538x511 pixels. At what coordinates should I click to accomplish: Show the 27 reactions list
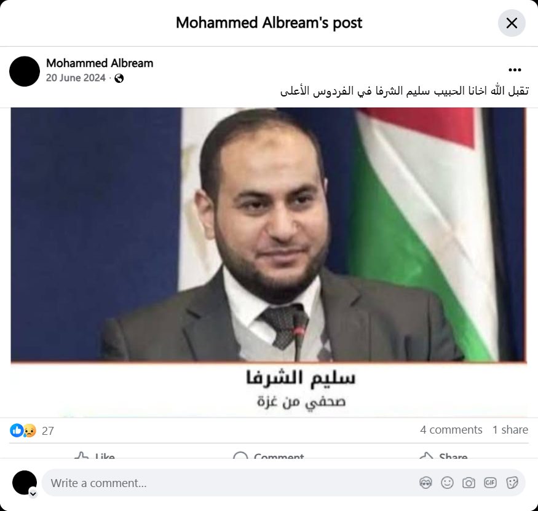[48, 431]
